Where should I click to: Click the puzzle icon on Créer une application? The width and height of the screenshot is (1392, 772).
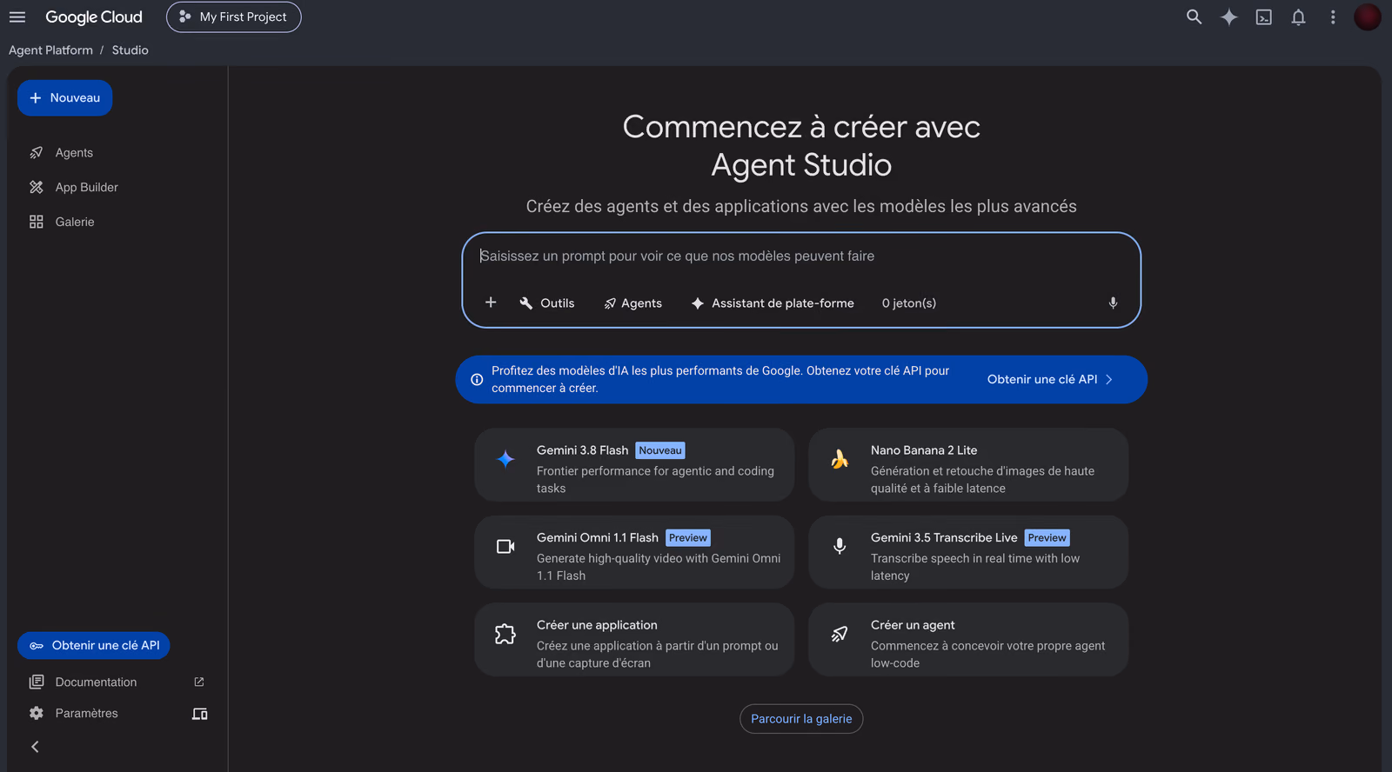[505, 635]
